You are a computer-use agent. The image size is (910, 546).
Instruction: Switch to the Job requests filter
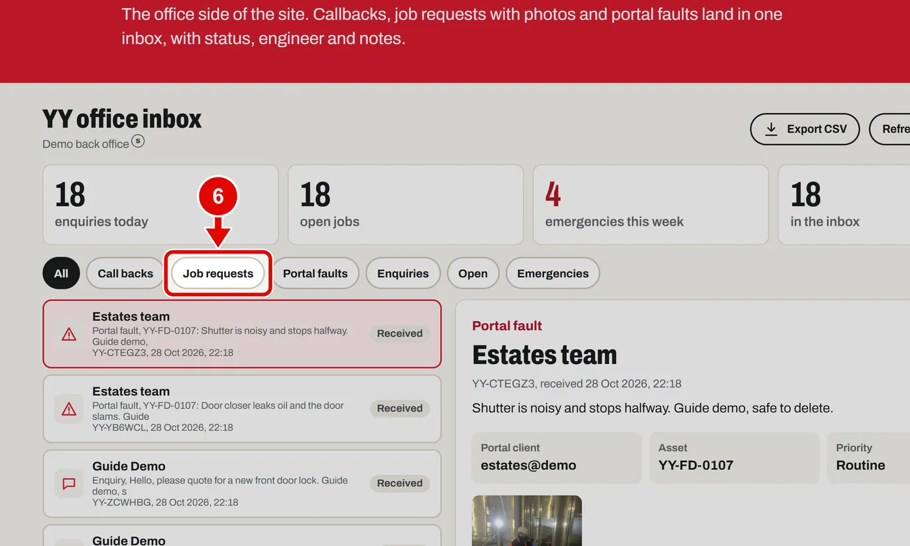[x=218, y=273]
